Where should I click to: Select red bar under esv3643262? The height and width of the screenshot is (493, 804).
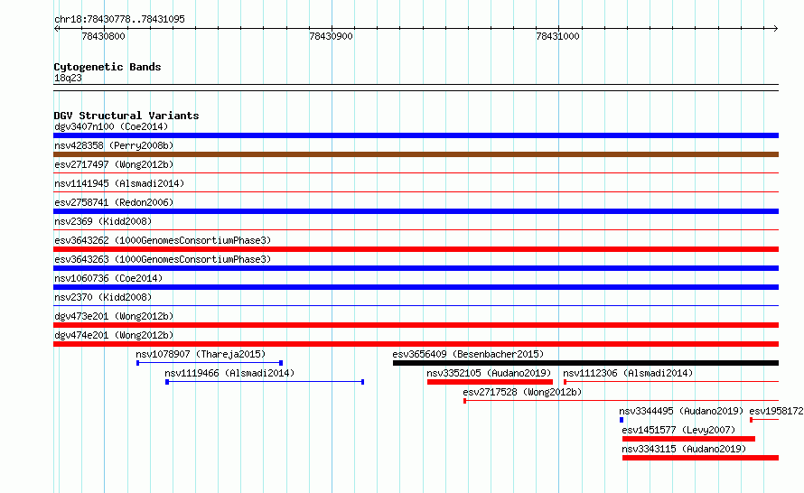tap(416, 249)
